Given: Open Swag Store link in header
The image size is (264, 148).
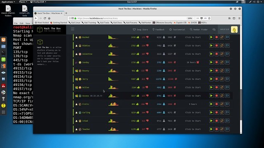Looking at the screenshot, I should (140, 30).
